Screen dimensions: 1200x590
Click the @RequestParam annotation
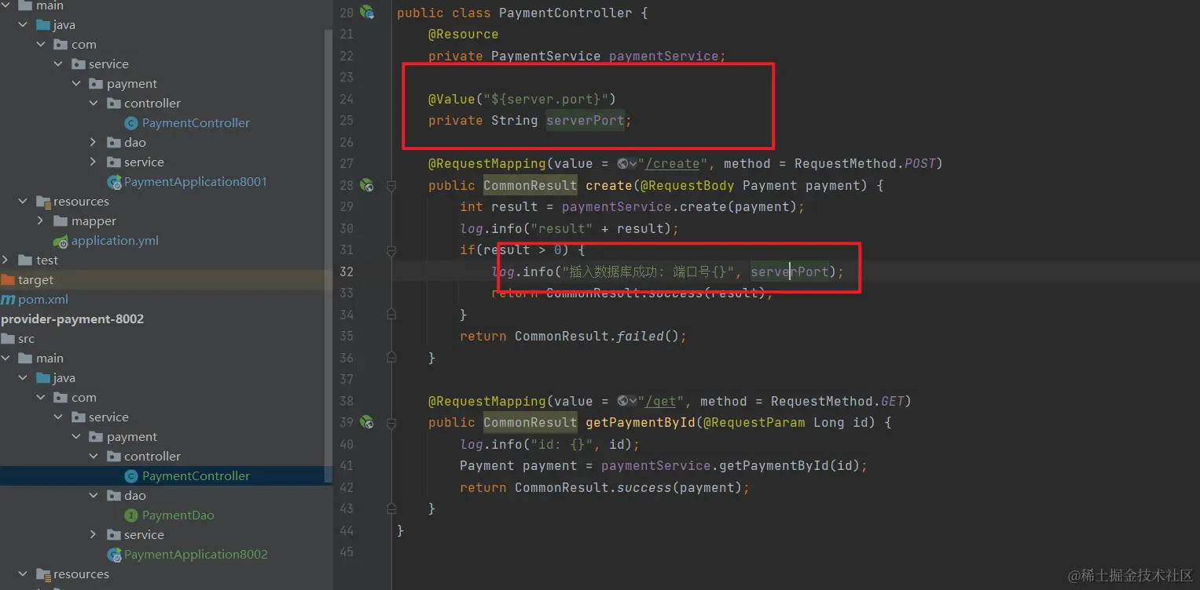(x=754, y=422)
